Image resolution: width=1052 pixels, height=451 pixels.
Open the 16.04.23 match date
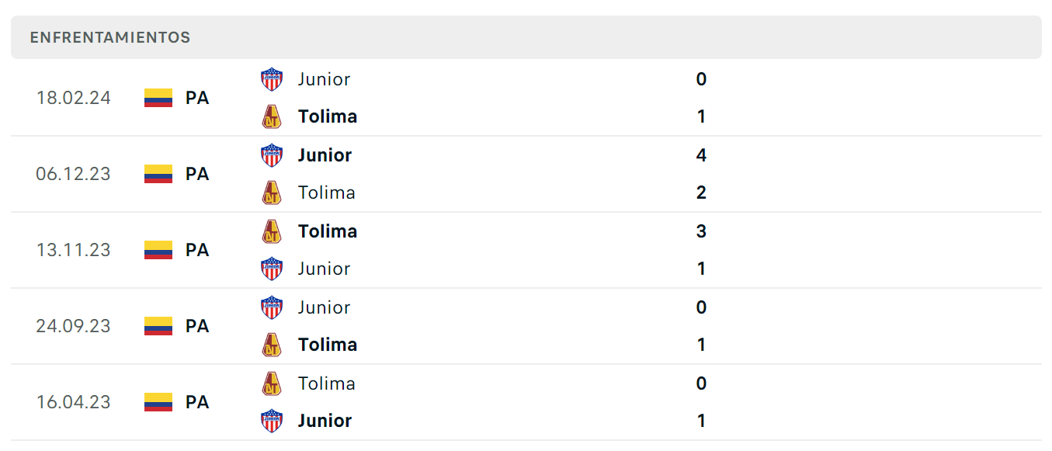coord(73,402)
